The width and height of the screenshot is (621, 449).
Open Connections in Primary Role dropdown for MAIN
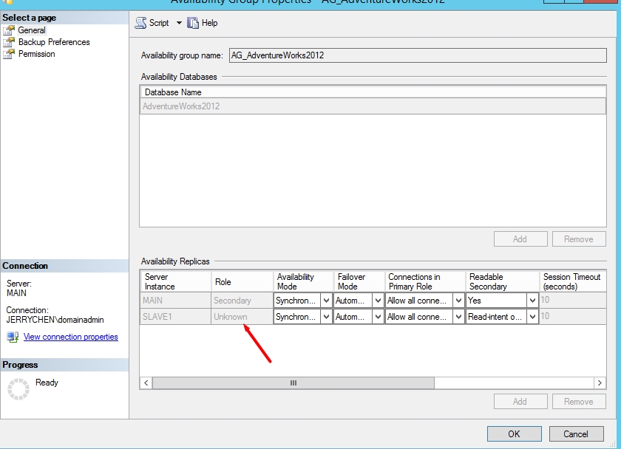[458, 301]
